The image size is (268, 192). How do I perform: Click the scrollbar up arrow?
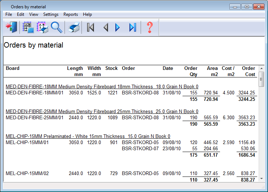click(x=262, y=68)
